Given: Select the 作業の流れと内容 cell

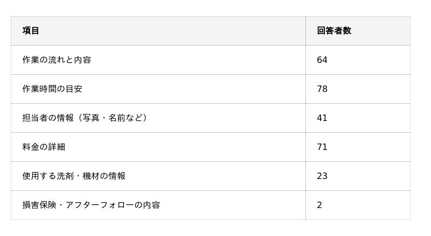Looking at the screenshot, I should coord(57,60).
